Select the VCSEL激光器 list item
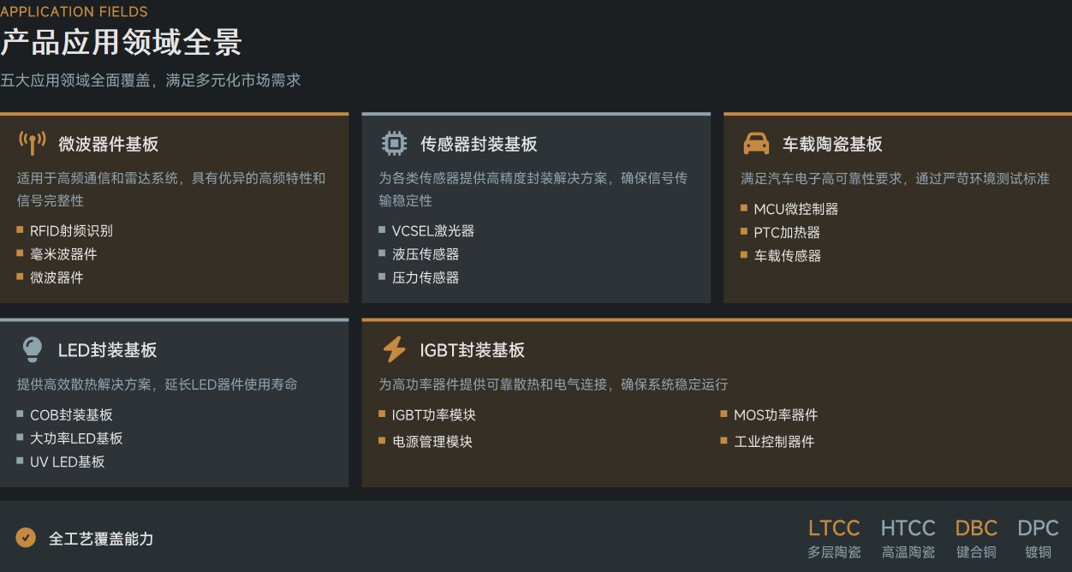The width and height of the screenshot is (1072, 572). [x=432, y=230]
